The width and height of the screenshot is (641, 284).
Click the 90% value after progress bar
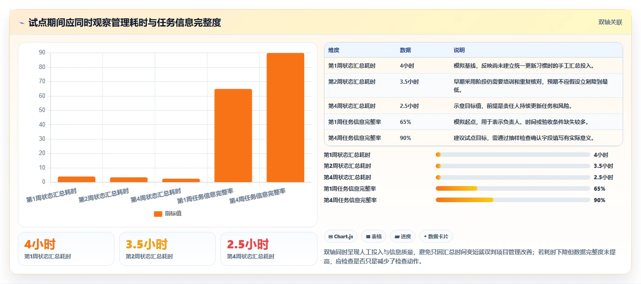point(599,200)
